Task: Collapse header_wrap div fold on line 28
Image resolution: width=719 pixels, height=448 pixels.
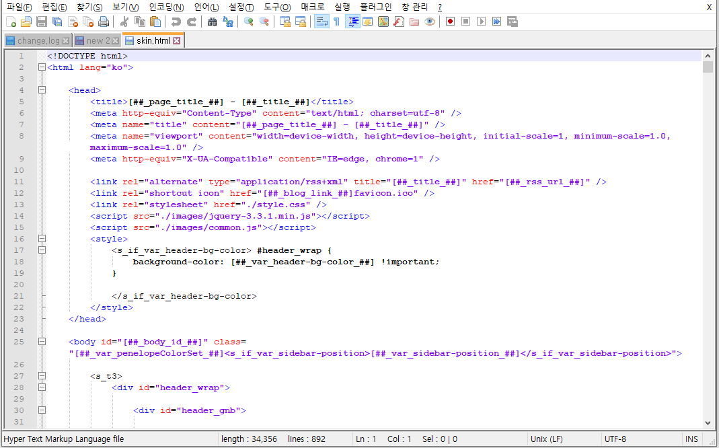Action: 42,387
